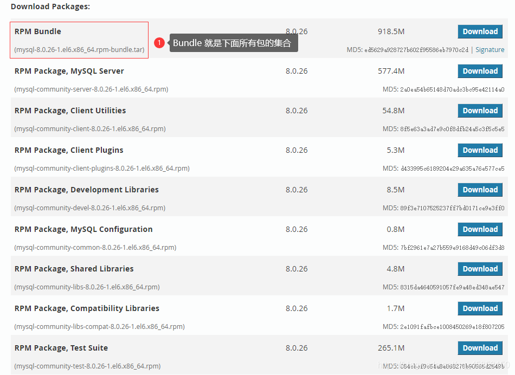Select 'RPM Package, Test Suite' title
Viewport: 515px width, 375px height.
[61, 348]
